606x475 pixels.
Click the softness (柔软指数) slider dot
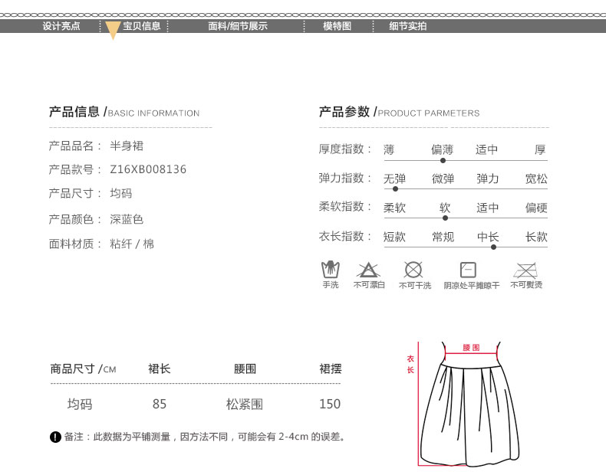pos(445,218)
